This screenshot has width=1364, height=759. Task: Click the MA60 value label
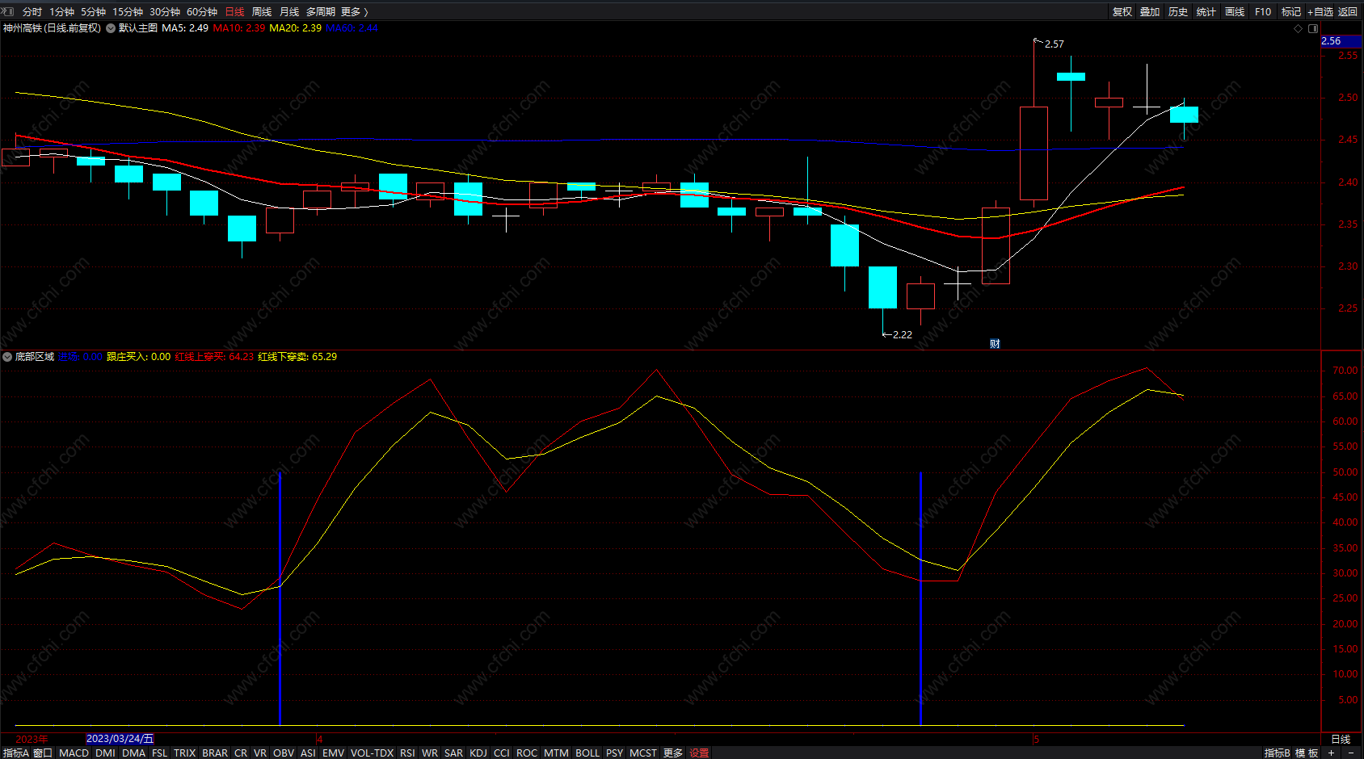[x=352, y=28]
